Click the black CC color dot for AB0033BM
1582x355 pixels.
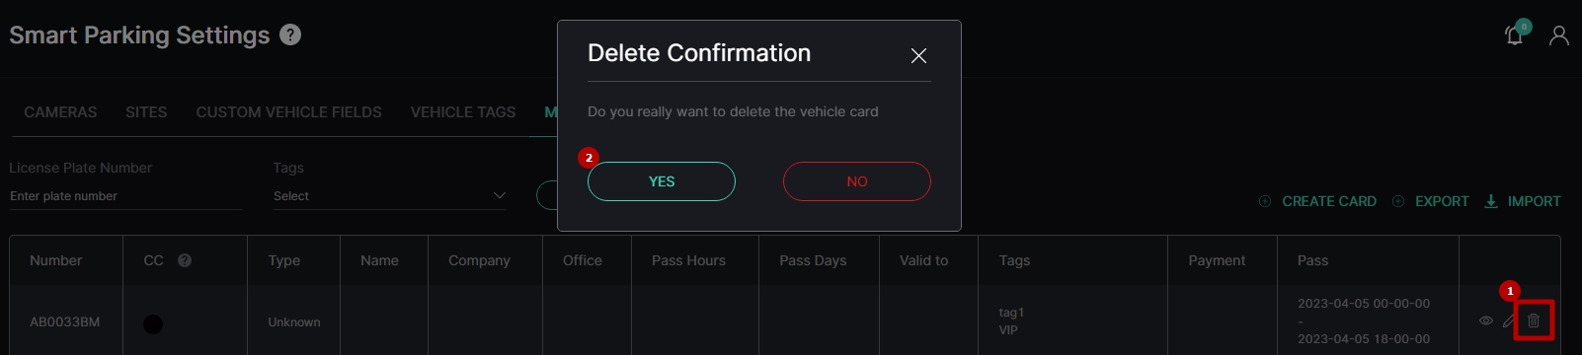tap(153, 323)
